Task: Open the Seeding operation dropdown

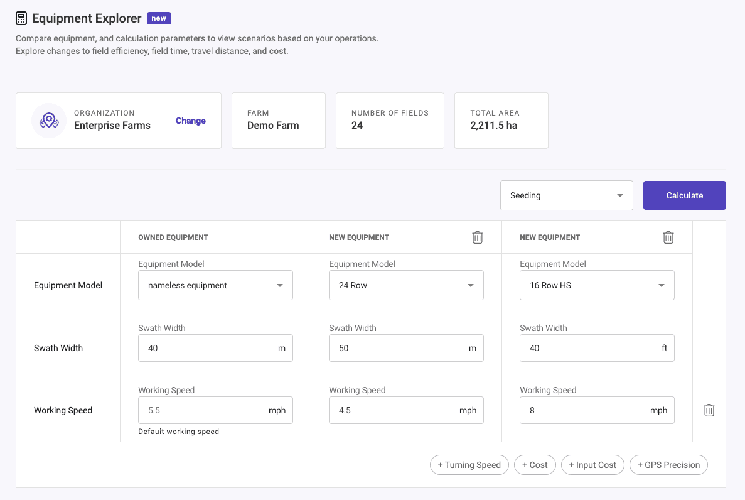Action: click(565, 195)
